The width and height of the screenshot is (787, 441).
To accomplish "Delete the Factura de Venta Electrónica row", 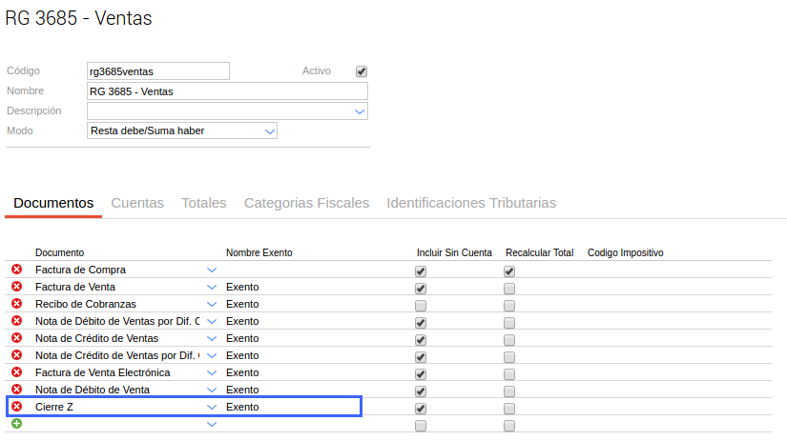I will click(16, 372).
